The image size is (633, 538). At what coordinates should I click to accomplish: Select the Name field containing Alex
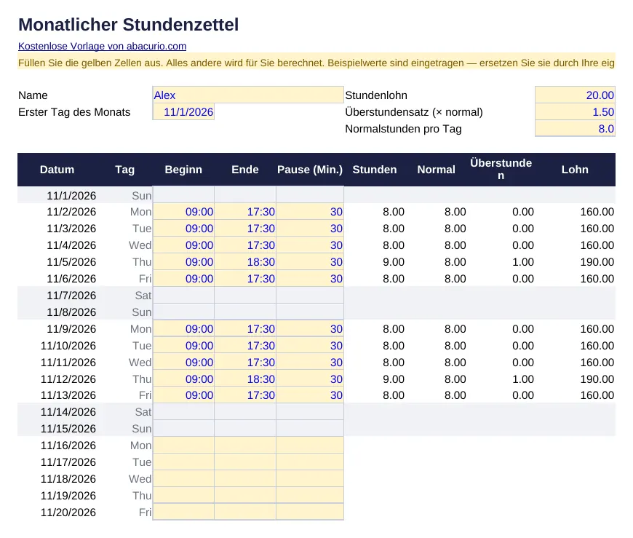[248, 95]
